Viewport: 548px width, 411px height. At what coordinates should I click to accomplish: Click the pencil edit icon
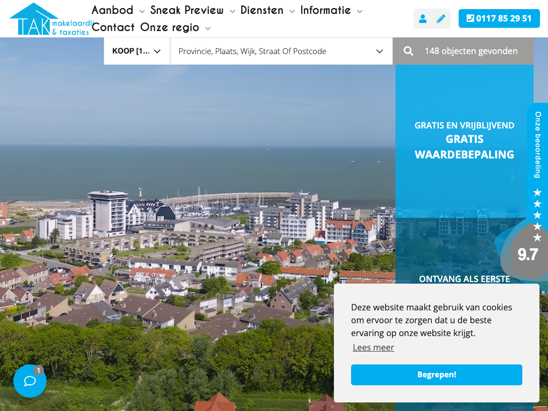click(441, 19)
